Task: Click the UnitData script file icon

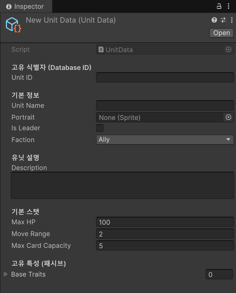Action: pyautogui.click(x=101, y=49)
